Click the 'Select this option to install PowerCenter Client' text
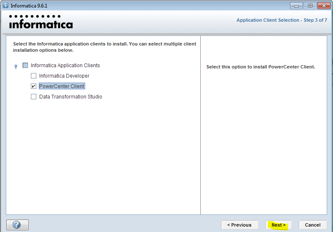The image size is (333, 232). point(260,67)
